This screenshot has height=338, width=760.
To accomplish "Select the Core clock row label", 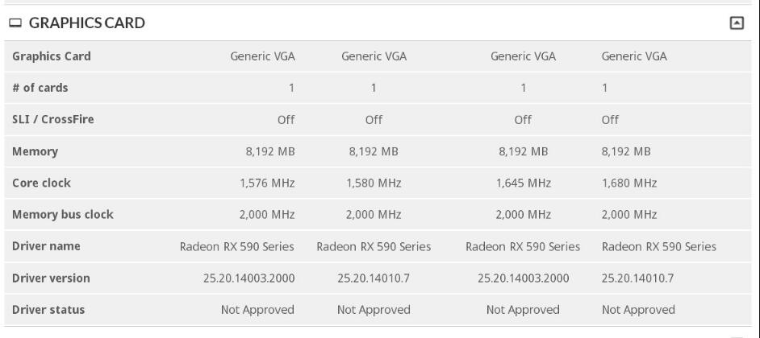I will (42, 183).
